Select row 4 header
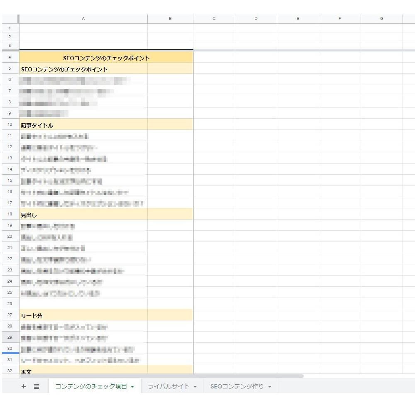Image resolution: width=415 pixels, height=415 pixels. point(10,57)
